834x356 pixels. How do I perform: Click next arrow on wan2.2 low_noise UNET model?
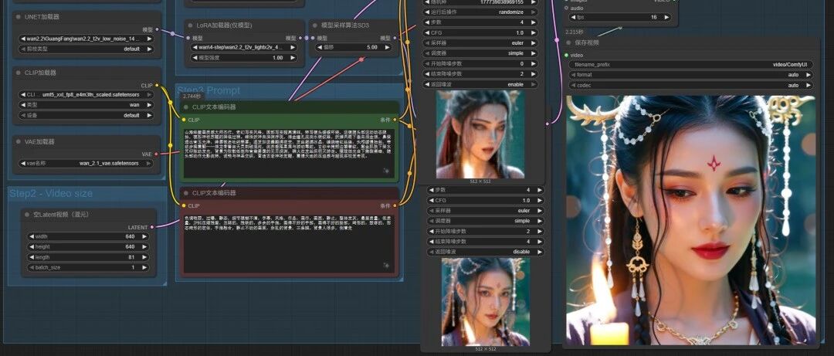[x=149, y=39]
